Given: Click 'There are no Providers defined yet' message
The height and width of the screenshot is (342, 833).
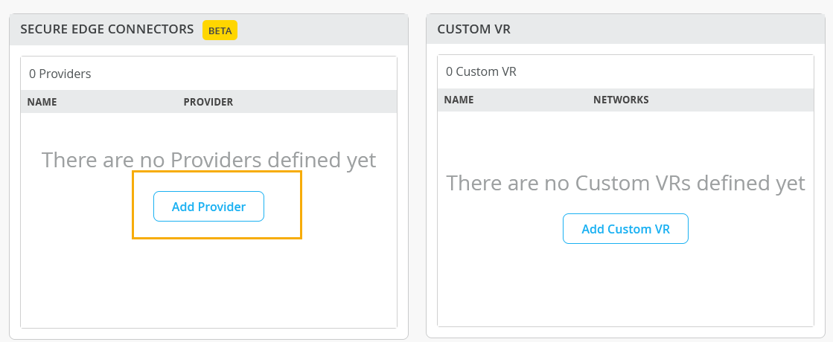Looking at the screenshot, I should click(208, 160).
